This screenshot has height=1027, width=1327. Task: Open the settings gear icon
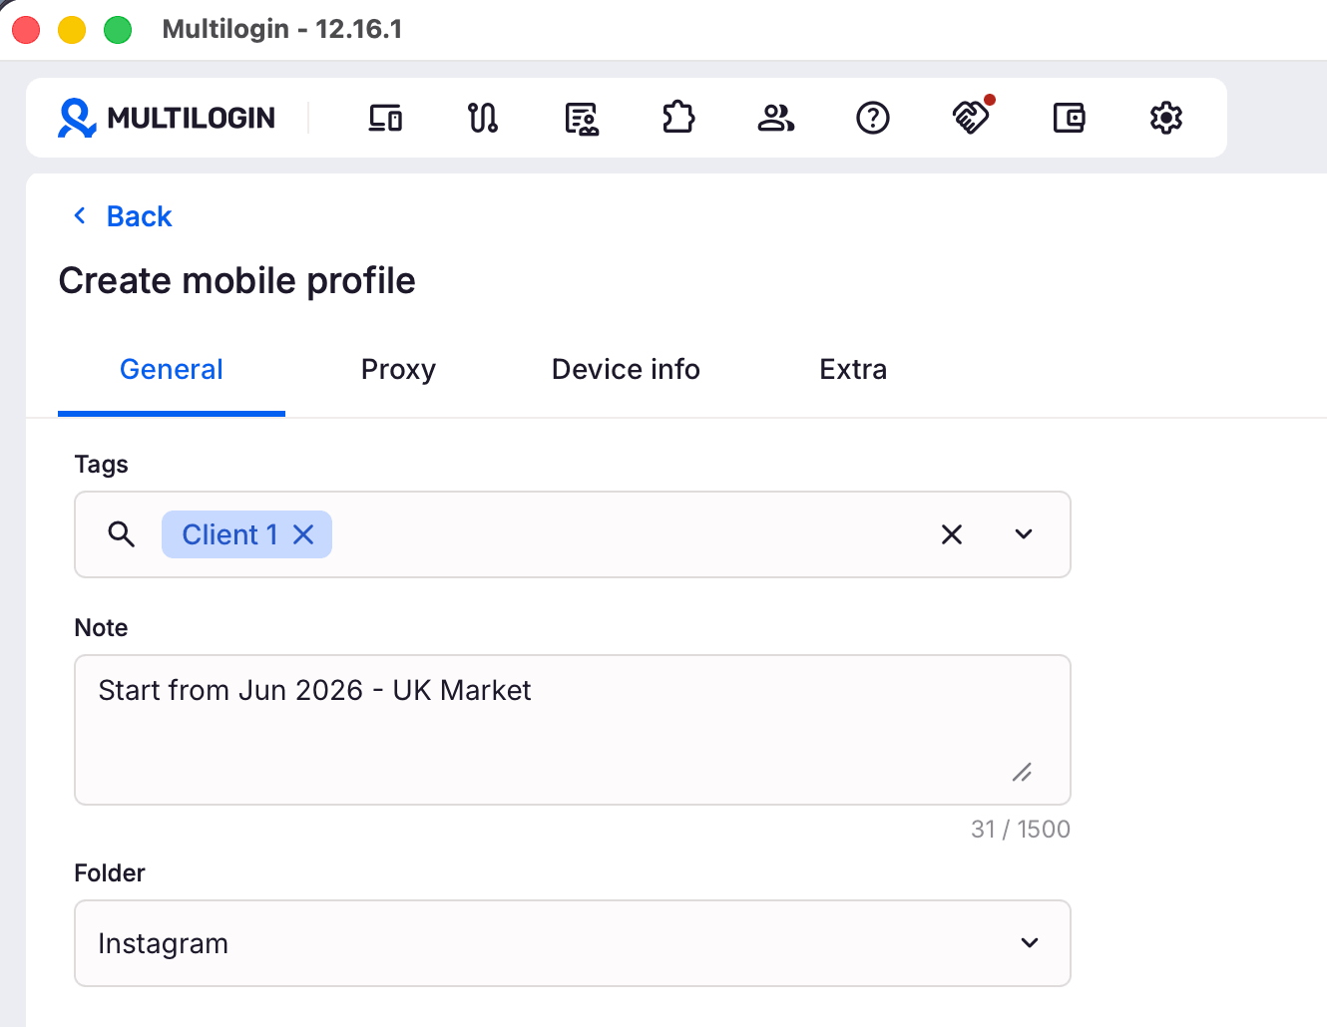[x=1166, y=118]
